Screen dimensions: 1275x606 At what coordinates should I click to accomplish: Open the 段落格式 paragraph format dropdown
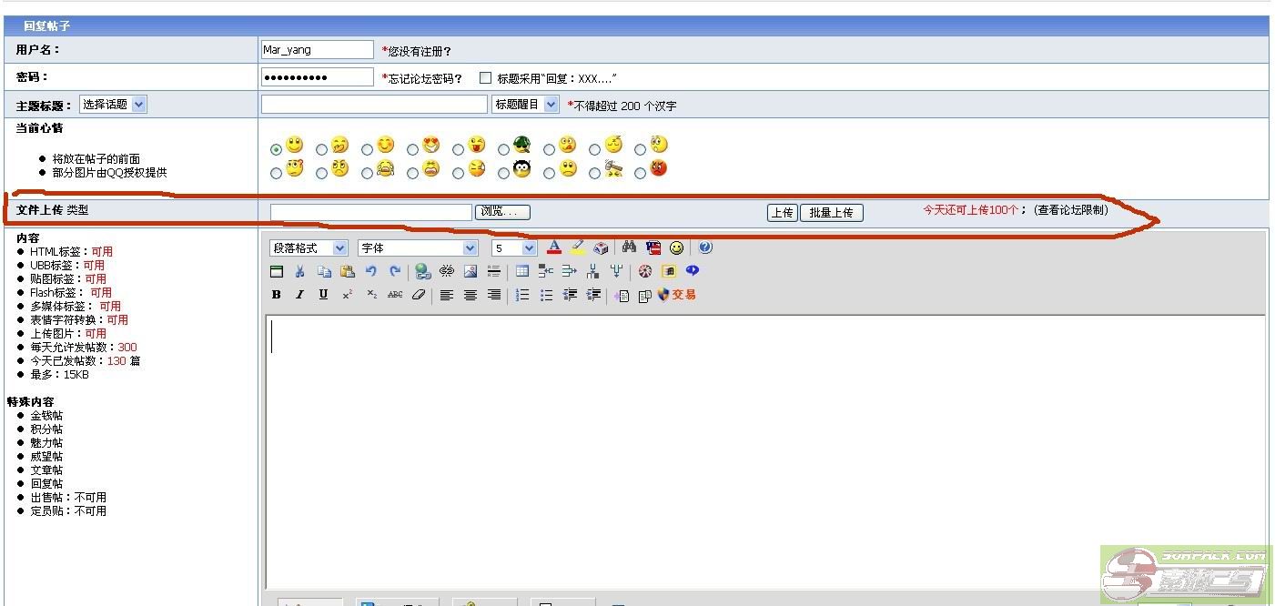(x=309, y=247)
